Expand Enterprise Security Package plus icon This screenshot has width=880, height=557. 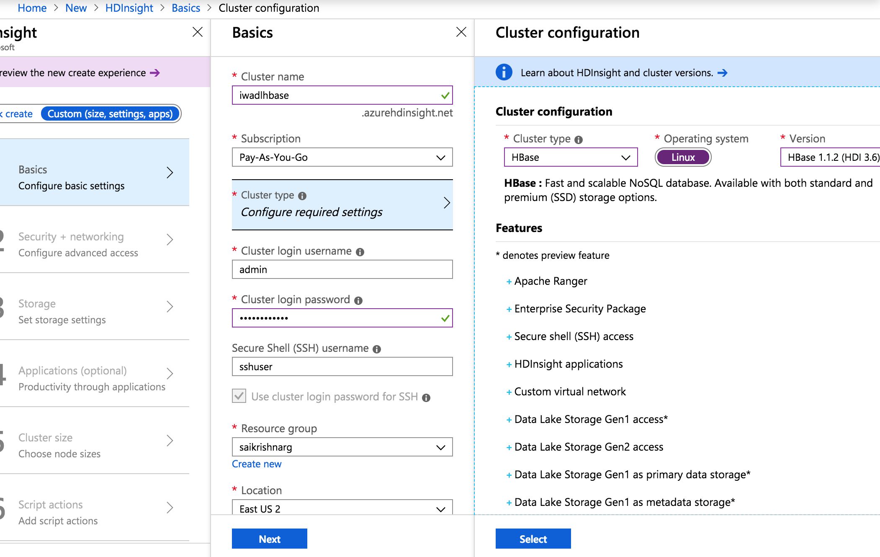click(x=509, y=309)
